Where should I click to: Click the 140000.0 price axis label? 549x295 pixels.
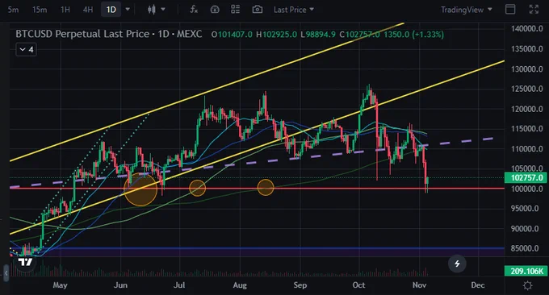tap(526, 29)
